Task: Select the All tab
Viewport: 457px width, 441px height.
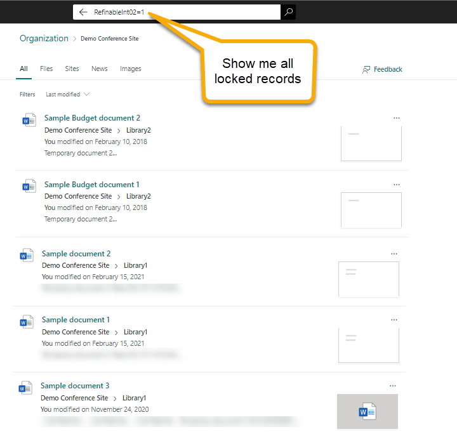Action: point(23,69)
